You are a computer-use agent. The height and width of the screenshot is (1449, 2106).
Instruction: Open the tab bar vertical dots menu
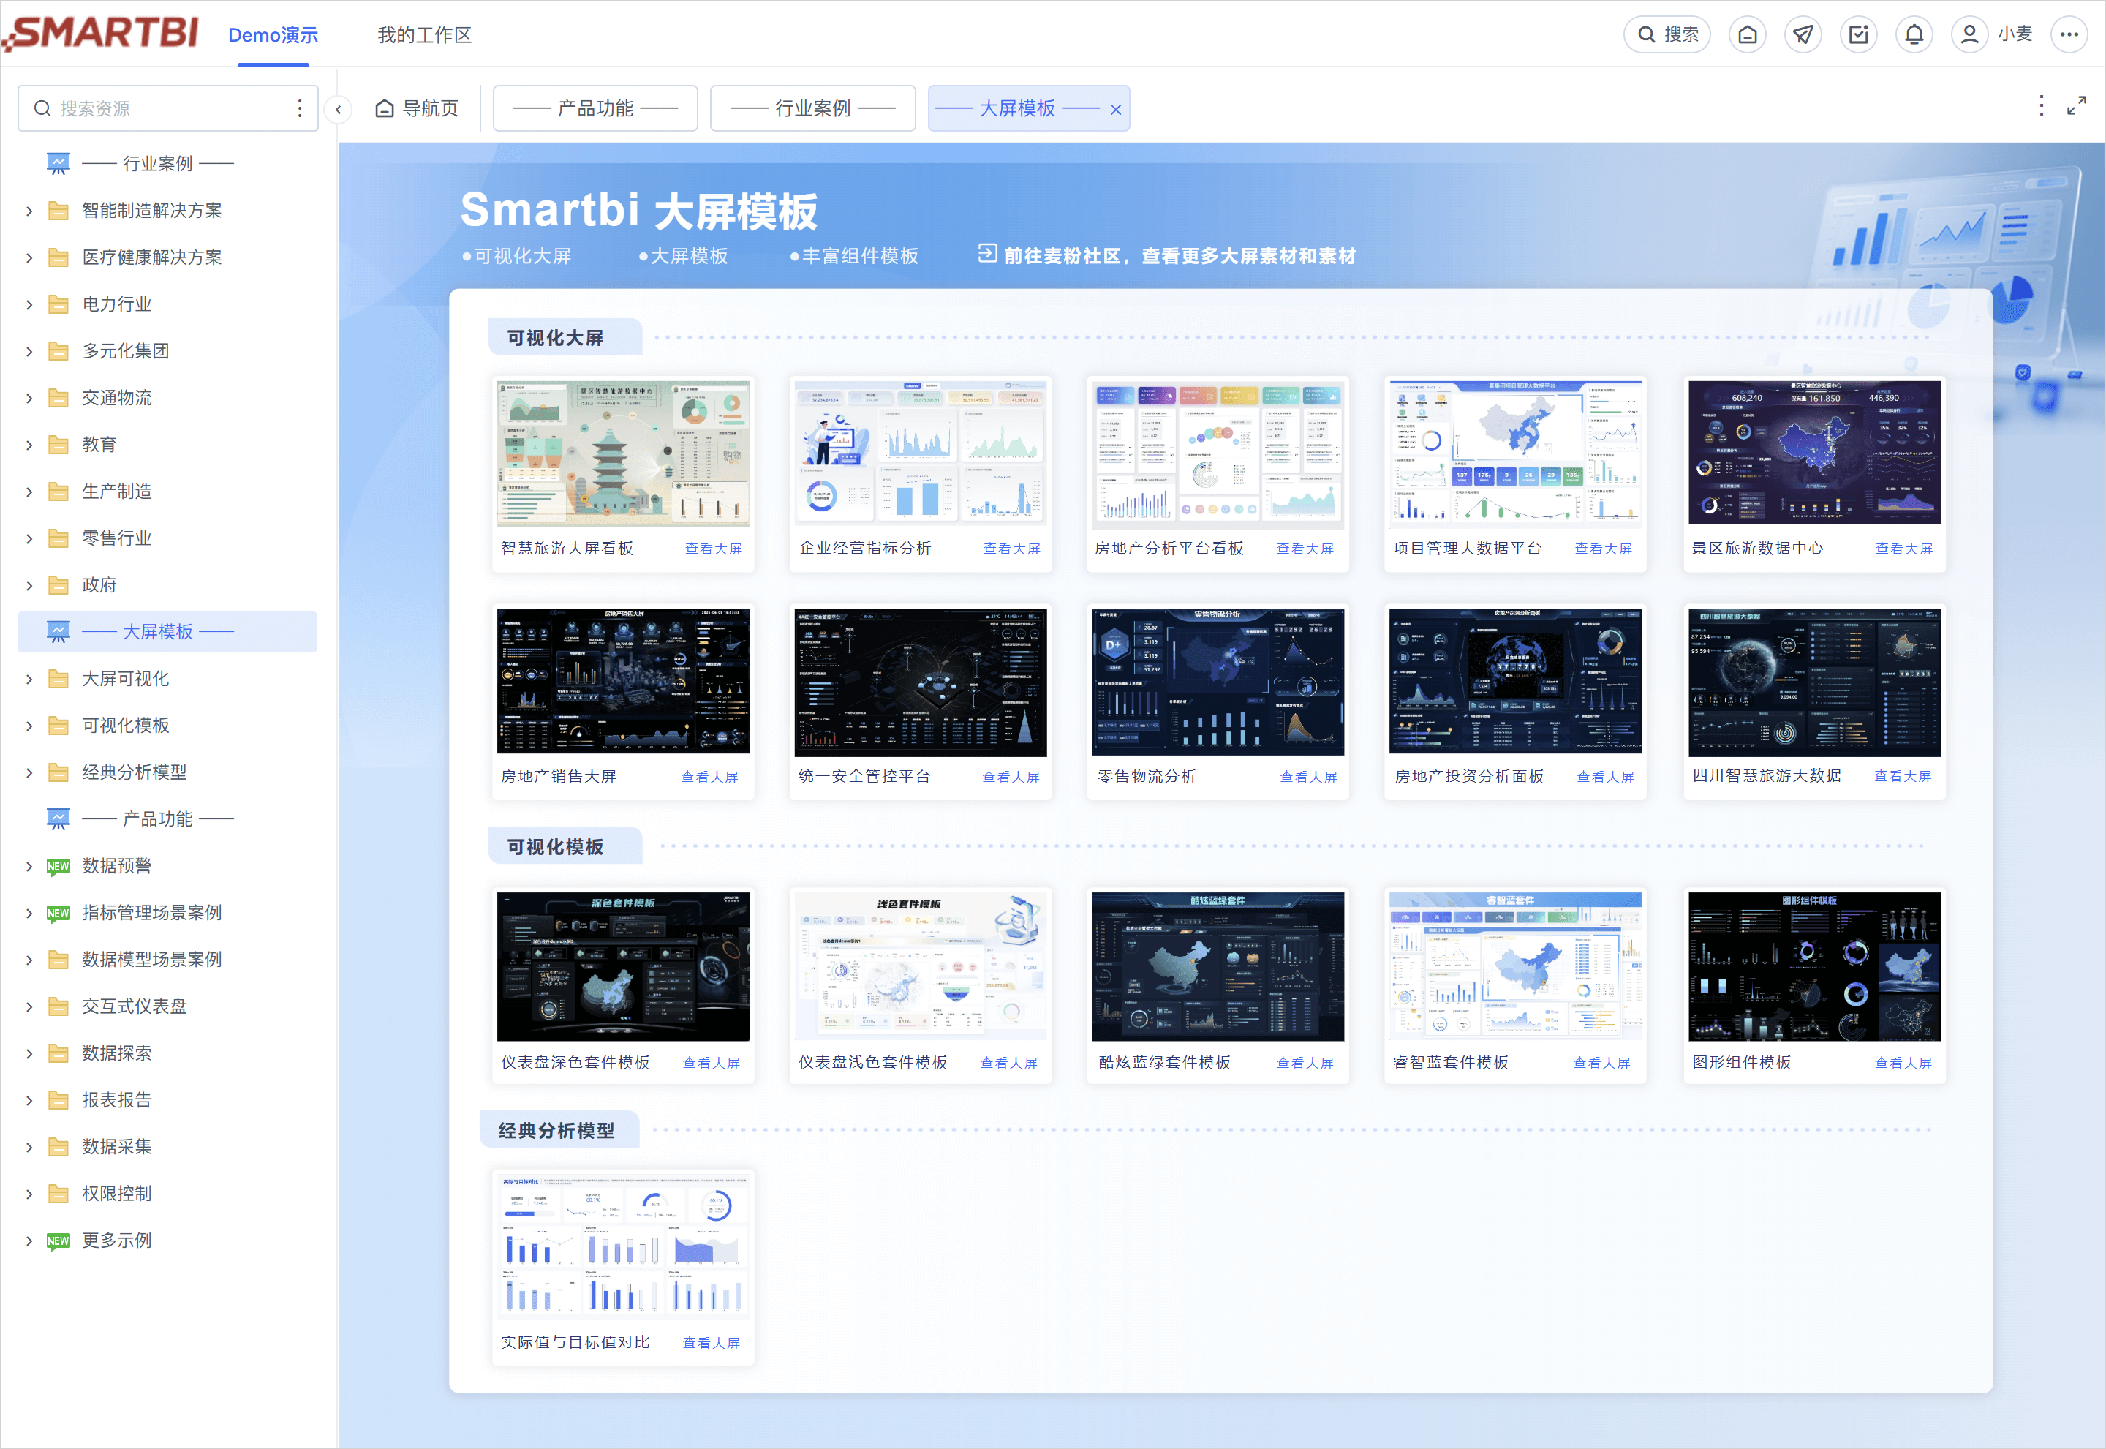(x=2042, y=106)
